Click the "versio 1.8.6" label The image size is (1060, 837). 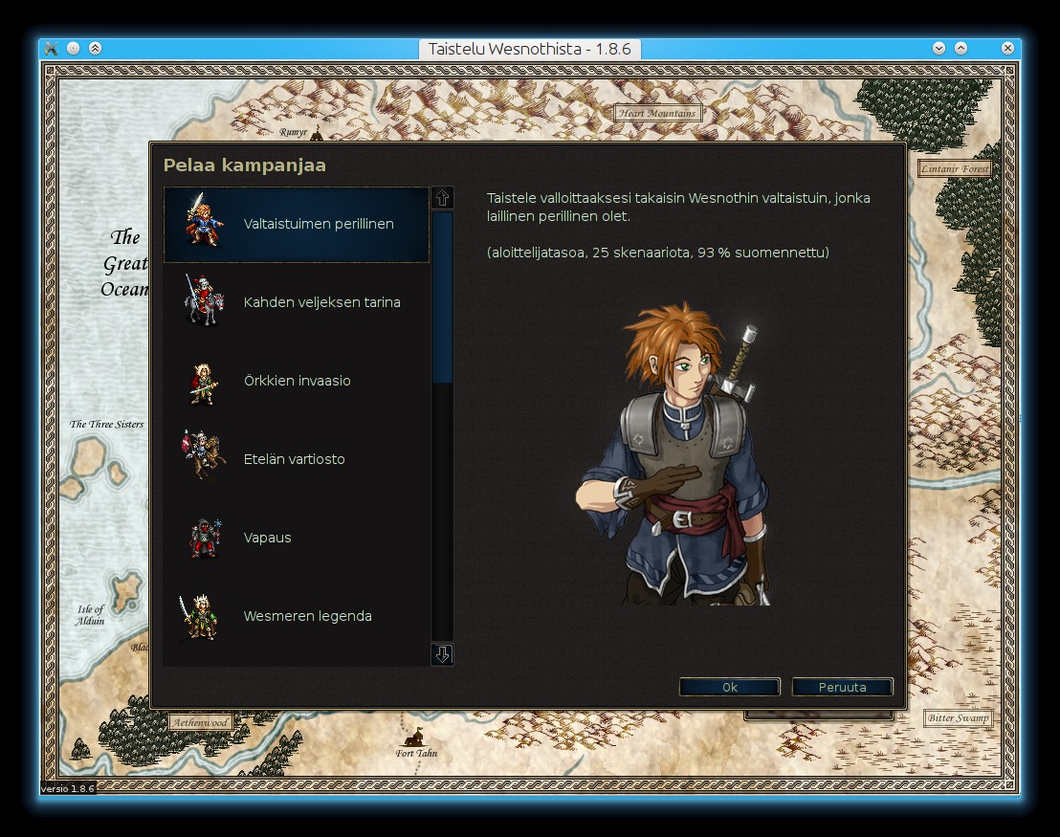click(x=68, y=788)
